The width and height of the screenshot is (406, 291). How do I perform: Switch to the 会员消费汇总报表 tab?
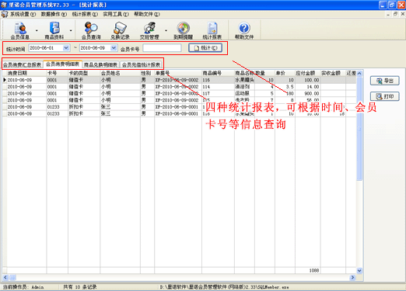point(23,64)
